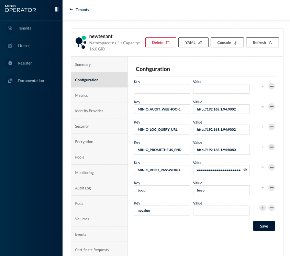
Task: Add row after the boop row
Action: (263, 188)
